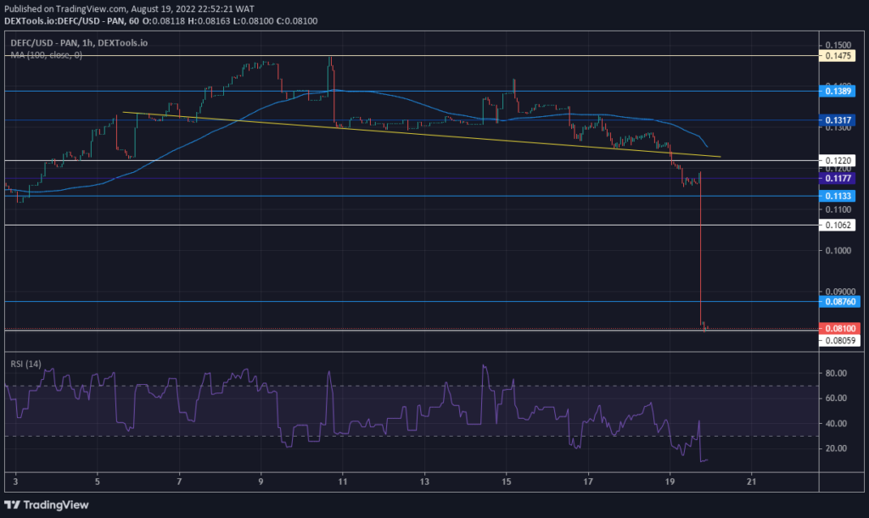Click the Published on TradingView.com header text
869x518 pixels.
(x=130, y=8)
